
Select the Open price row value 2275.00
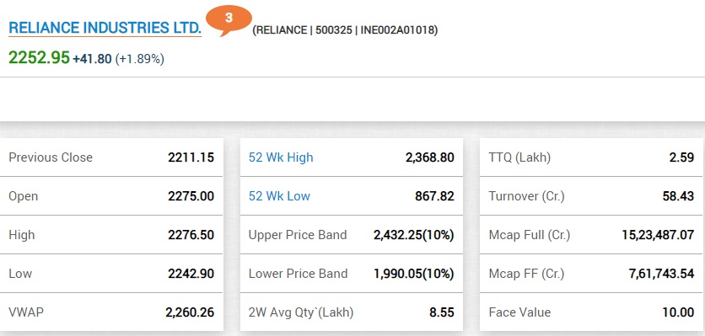[x=191, y=196]
